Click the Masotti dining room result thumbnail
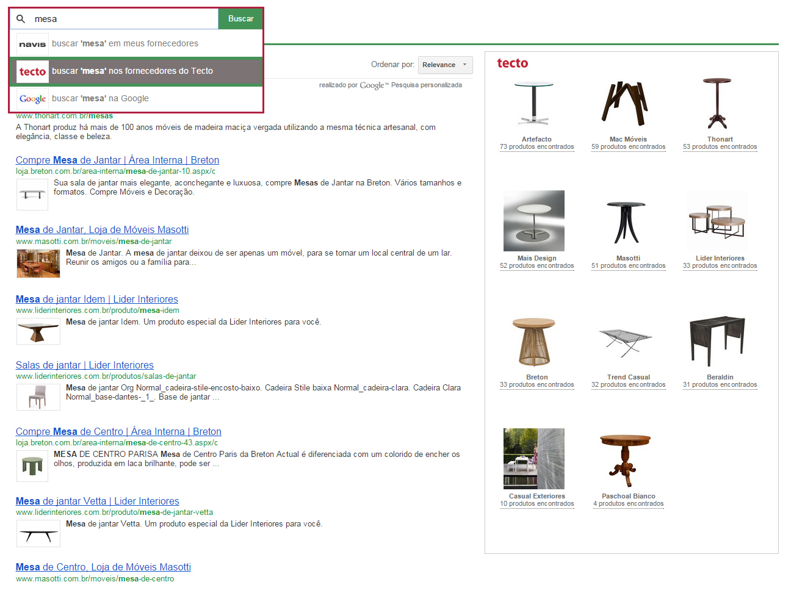This screenshot has width=791, height=593. point(38,264)
